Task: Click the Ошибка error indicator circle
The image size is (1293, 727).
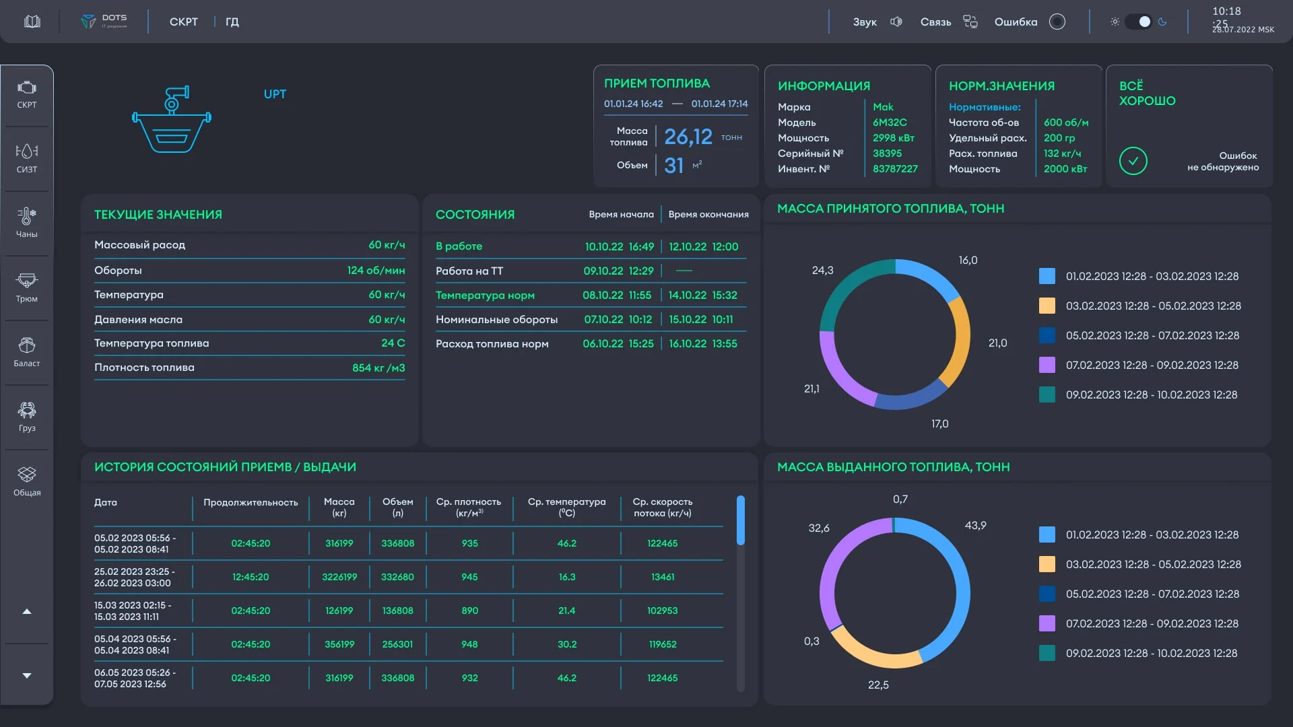Action: [x=1057, y=22]
